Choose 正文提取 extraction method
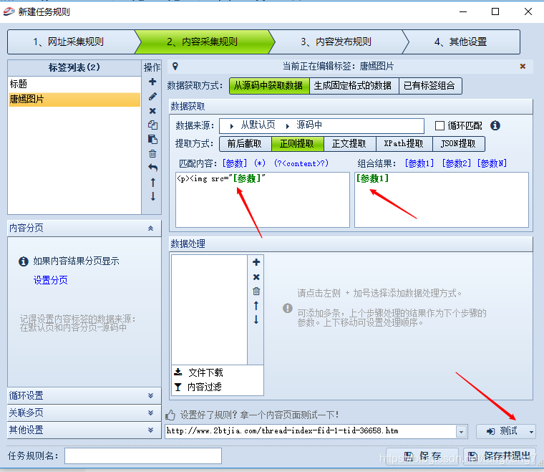Viewport: 544px width, 472px height. tap(350, 144)
